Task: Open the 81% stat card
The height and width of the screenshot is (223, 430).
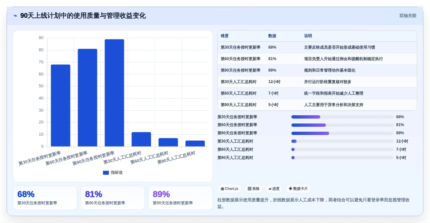Action: tap(113, 198)
